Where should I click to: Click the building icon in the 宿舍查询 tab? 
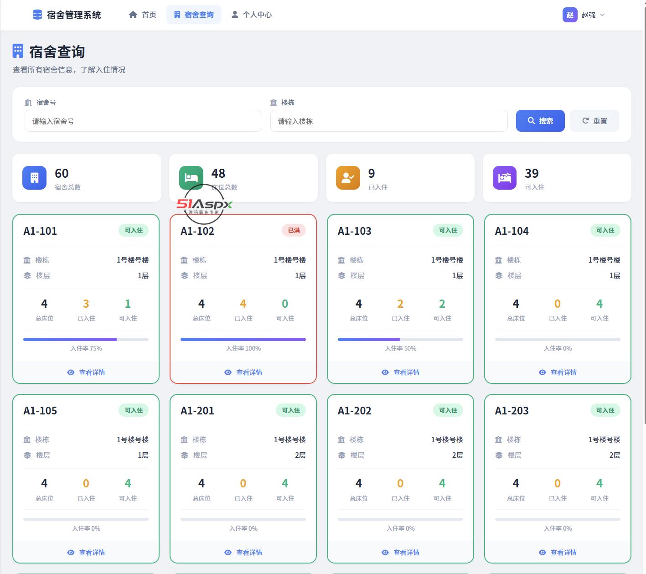[x=177, y=15]
